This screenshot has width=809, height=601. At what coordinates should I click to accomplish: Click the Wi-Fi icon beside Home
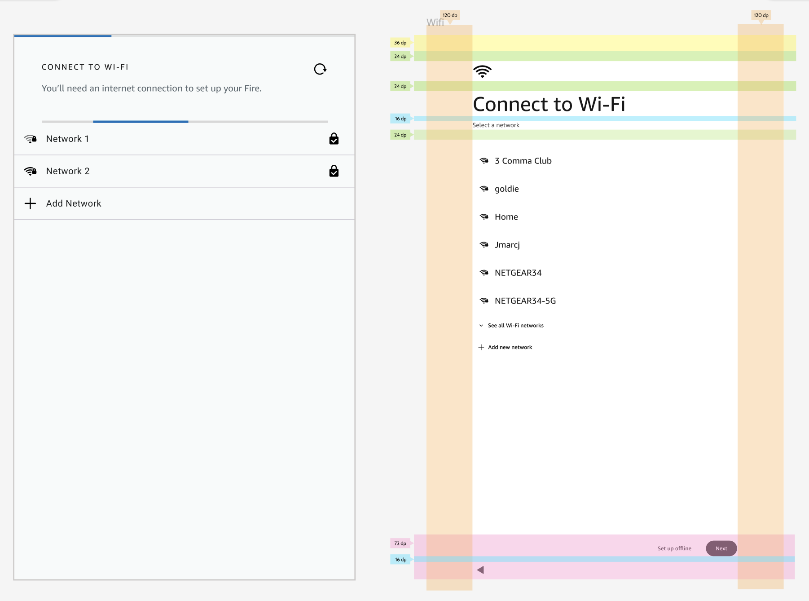tap(484, 217)
